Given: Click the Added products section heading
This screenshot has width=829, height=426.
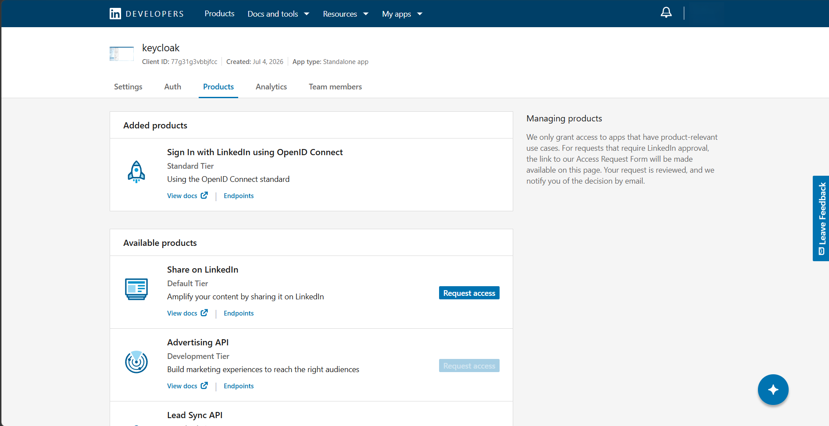Looking at the screenshot, I should pyautogui.click(x=155, y=125).
